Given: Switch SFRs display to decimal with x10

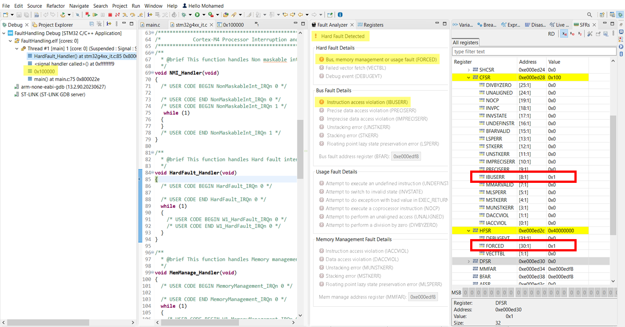Looking at the screenshot, I should [572, 34].
